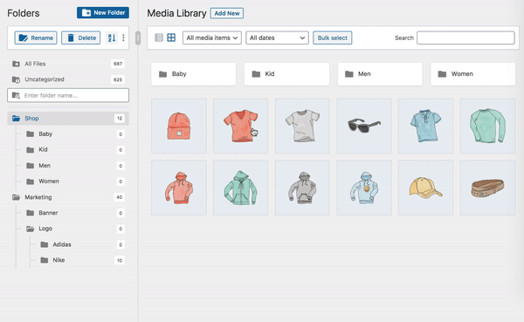Screen dimensions: 524x322
Task: Switch media library to list view
Action: click(x=159, y=38)
